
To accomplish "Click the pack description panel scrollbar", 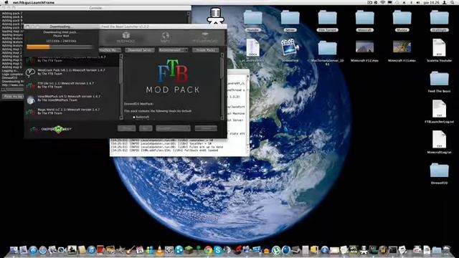I will [222, 86].
